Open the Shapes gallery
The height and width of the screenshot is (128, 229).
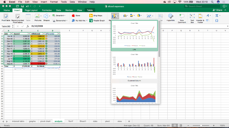(47, 18)
